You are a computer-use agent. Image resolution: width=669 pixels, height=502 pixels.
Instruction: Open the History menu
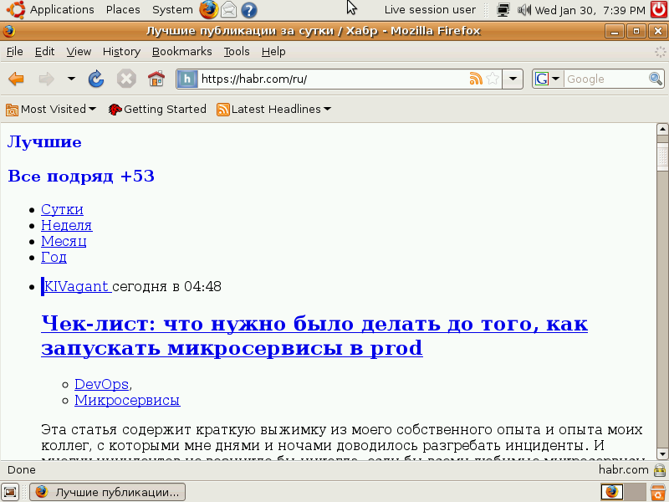121,52
